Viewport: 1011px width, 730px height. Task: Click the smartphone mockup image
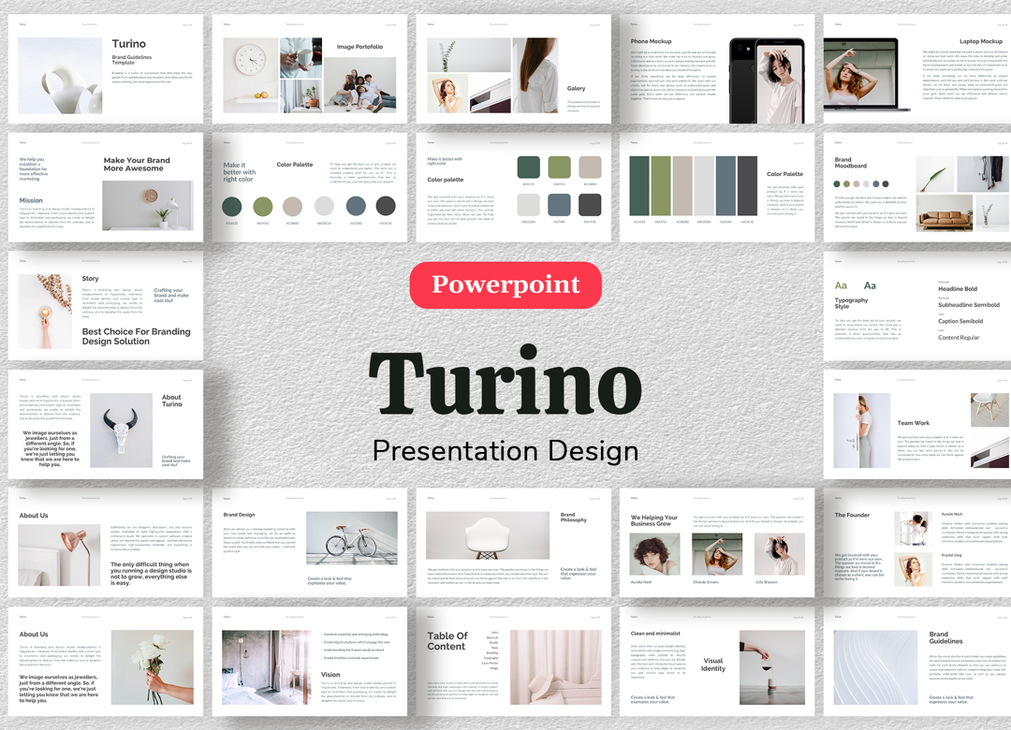[767, 80]
